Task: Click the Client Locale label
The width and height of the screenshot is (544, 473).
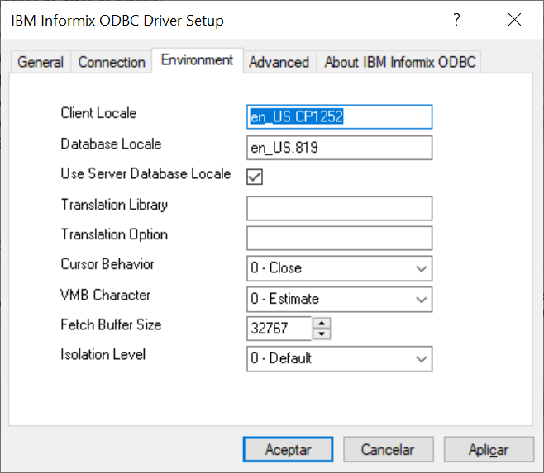Action: [98, 113]
